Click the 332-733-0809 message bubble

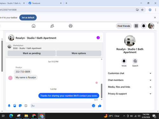[23, 72]
